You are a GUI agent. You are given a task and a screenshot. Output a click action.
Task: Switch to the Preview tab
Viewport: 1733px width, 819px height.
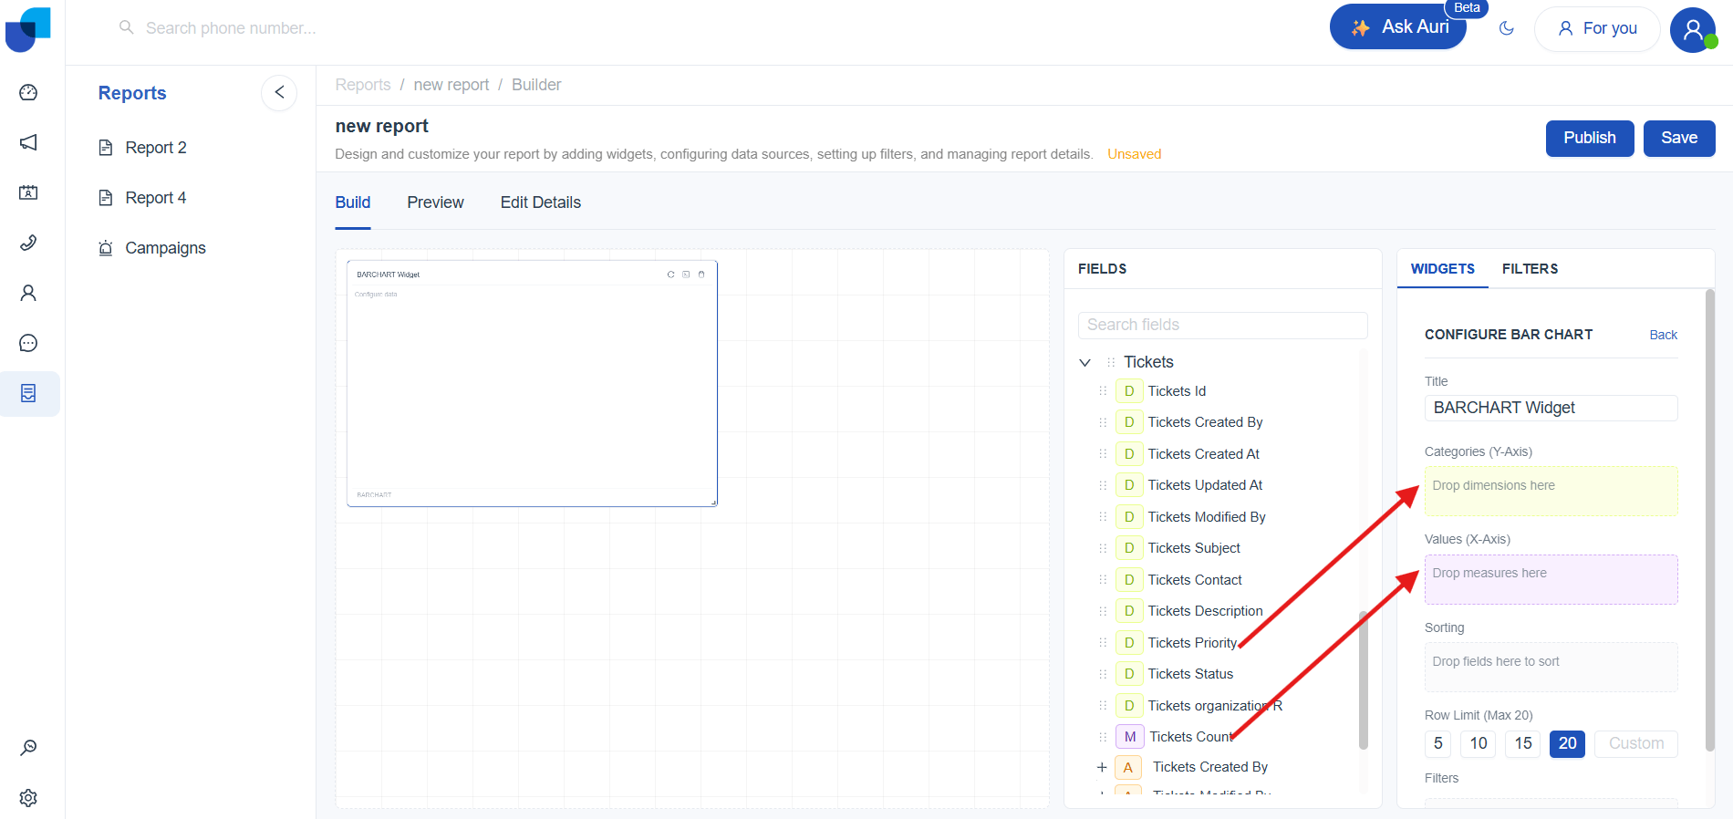[x=435, y=202]
